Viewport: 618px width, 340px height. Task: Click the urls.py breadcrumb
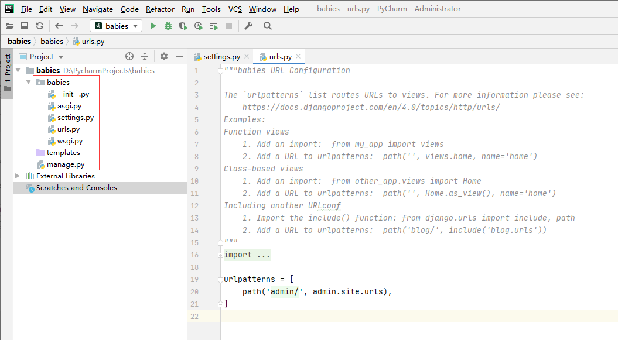88,42
